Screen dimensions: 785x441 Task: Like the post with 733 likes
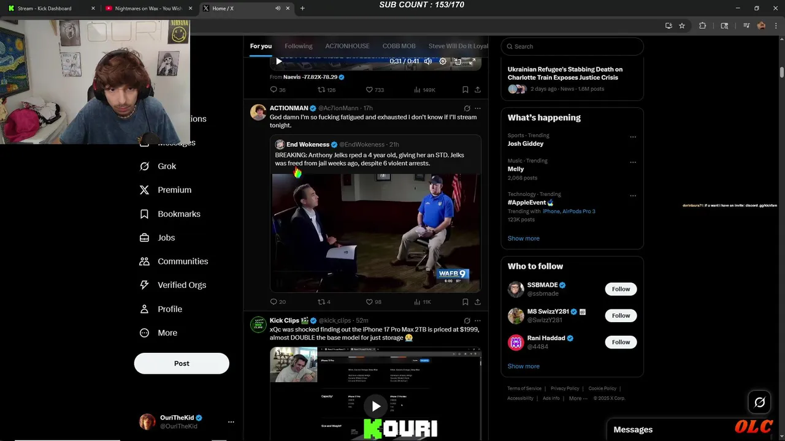tap(375, 89)
